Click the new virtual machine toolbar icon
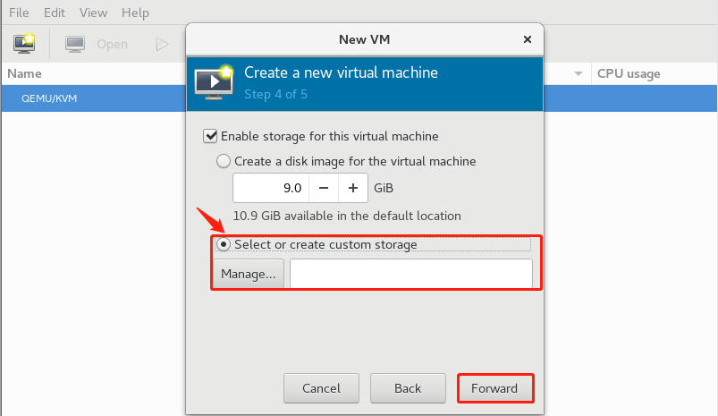This screenshot has width=718, height=416. click(x=24, y=43)
